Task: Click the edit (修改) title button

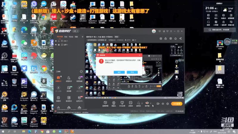Action: click(x=116, y=37)
